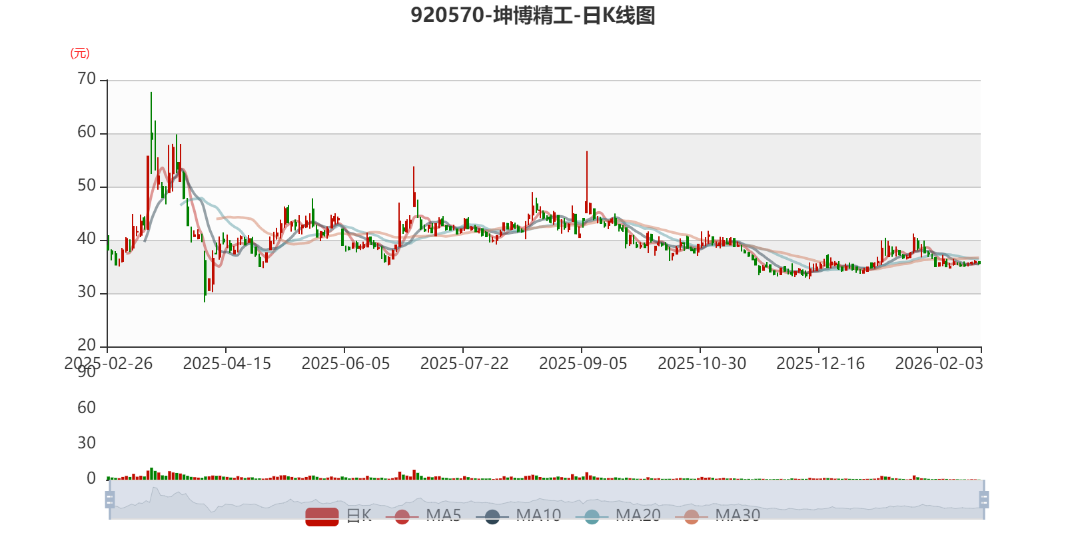Click the 2025-12-16 date label
1066x533 pixels.
pos(819,364)
